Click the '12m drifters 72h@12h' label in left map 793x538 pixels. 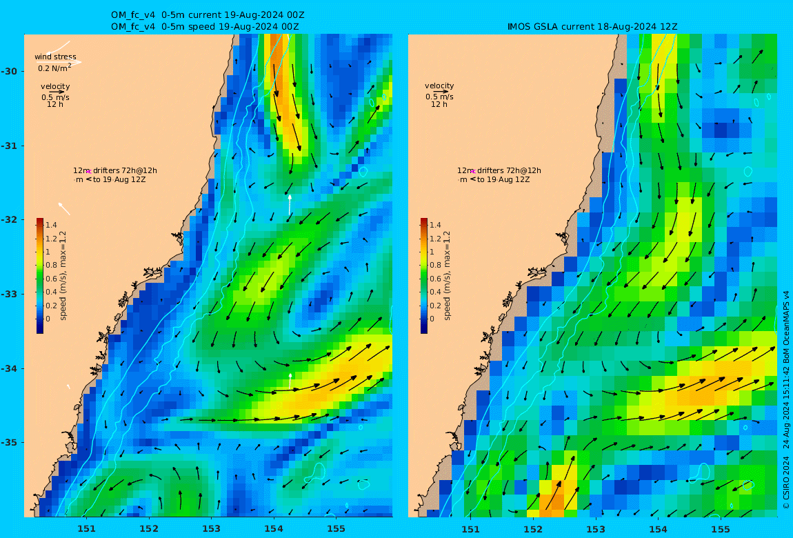pos(114,170)
